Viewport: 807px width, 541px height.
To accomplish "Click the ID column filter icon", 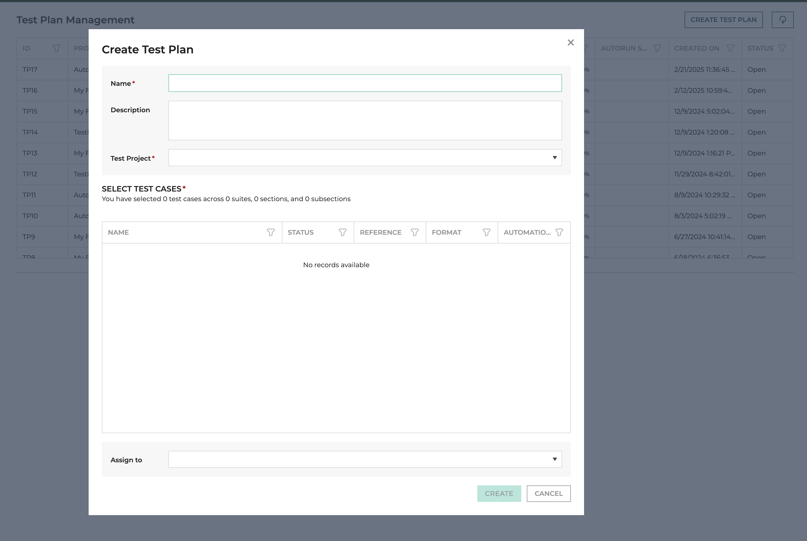I will pos(57,48).
